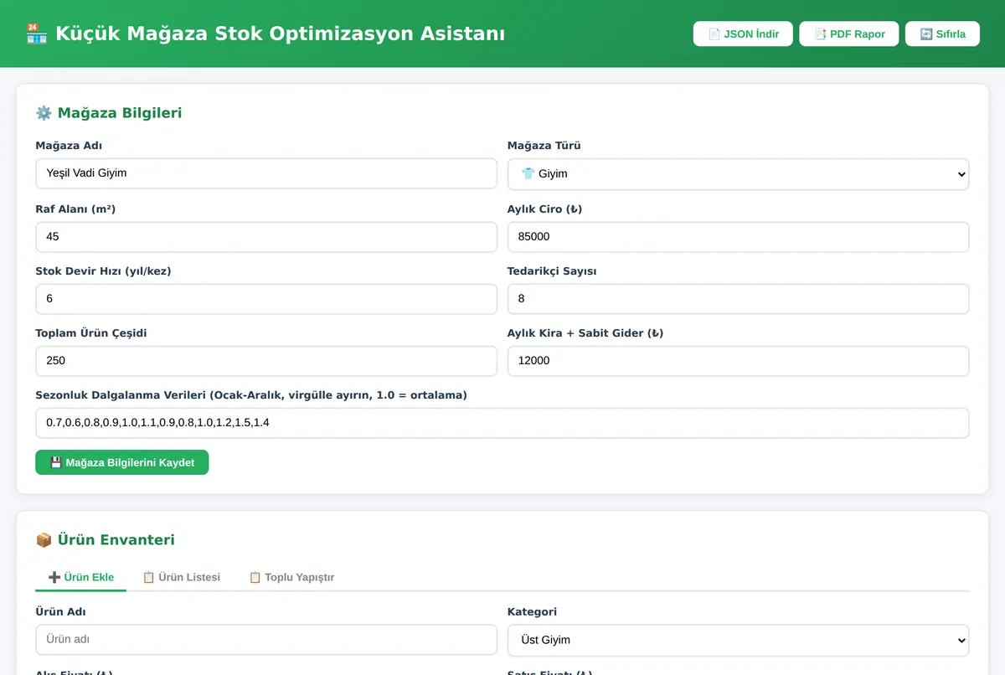Edit the Stok Devir Hızı field
The image size is (1005, 675).
point(266,299)
